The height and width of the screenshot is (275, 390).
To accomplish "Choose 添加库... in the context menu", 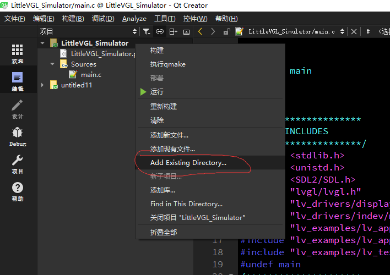I will tap(210, 190).
